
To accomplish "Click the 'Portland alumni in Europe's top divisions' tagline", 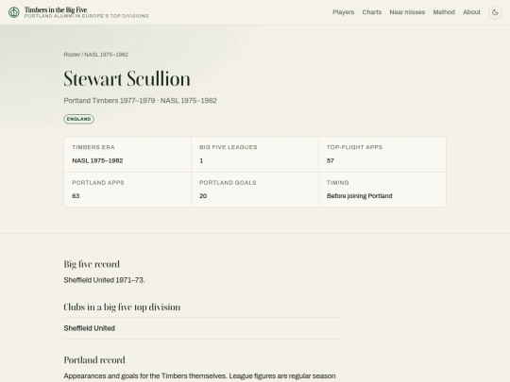I will coord(87,16).
